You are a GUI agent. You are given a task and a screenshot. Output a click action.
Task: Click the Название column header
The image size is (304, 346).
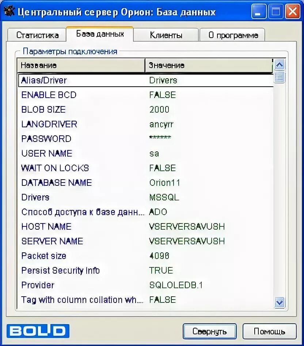pyautogui.click(x=81, y=65)
